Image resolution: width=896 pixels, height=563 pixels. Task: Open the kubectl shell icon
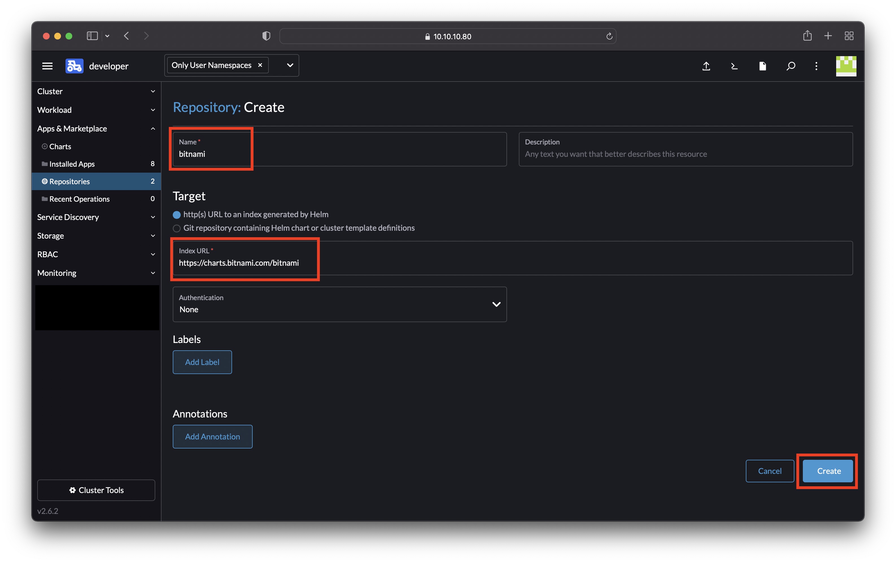[x=734, y=66]
